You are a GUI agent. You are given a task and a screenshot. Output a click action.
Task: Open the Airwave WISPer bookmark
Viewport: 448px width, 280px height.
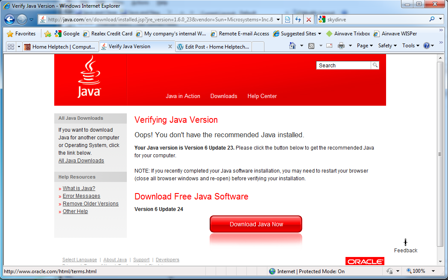click(395, 34)
